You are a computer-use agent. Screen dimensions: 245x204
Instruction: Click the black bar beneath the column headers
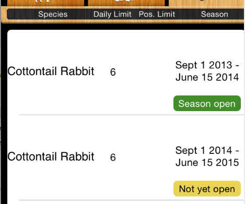coord(122,27)
